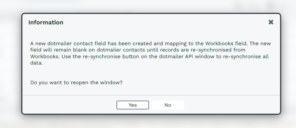296x128 pixels.
Task: Click the Yes button
Action: tap(133, 105)
